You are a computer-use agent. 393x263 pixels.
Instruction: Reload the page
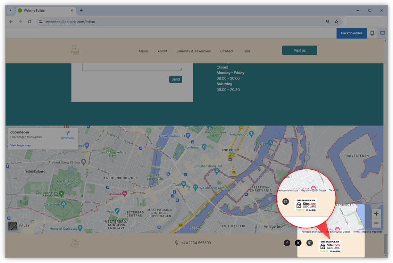click(x=30, y=22)
